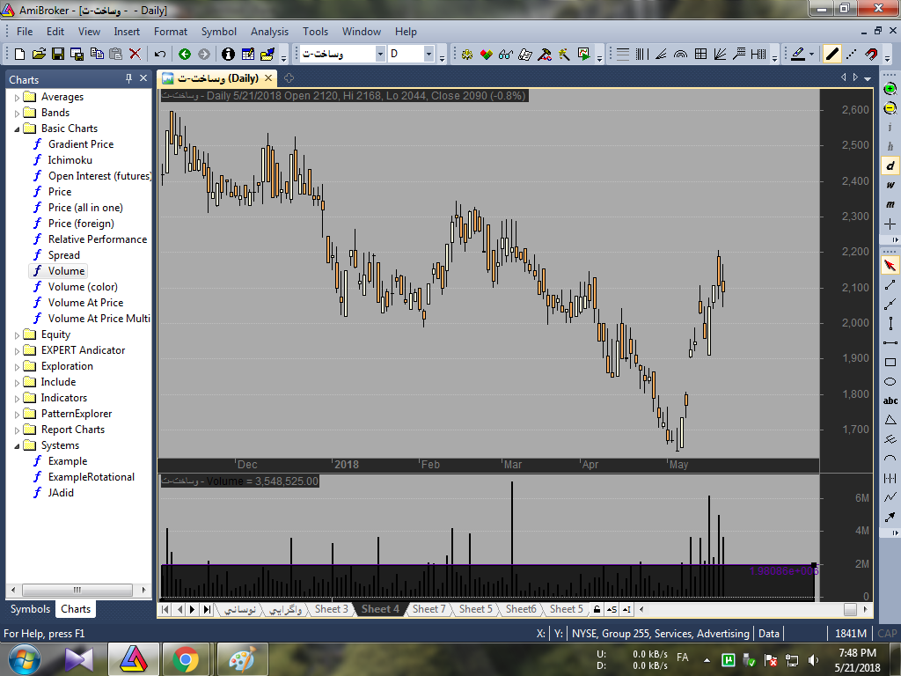Screen dimensions: 901x676
Task: Expand the Averages folder
Action: click(x=18, y=97)
